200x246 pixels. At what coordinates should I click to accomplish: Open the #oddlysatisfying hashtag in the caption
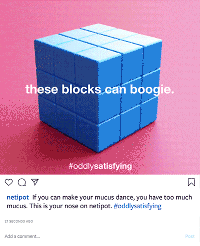click(137, 206)
